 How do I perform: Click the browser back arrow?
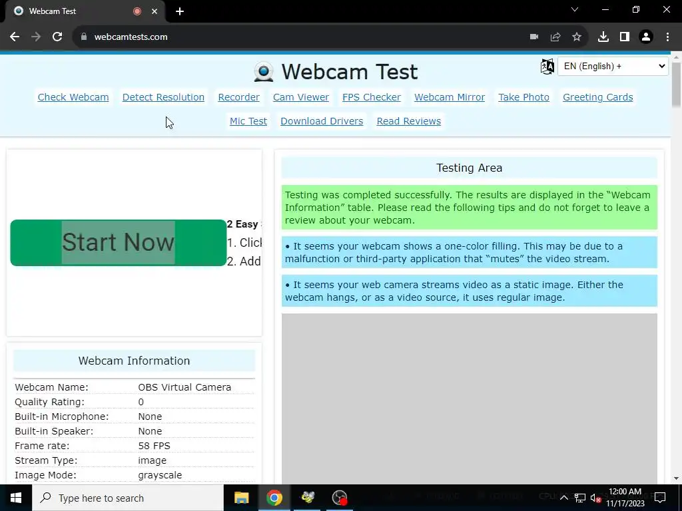(15, 37)
